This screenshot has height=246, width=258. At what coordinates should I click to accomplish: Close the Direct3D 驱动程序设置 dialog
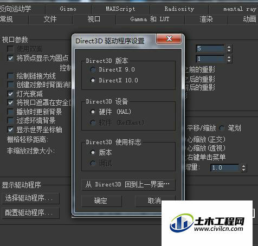point(169,38)
